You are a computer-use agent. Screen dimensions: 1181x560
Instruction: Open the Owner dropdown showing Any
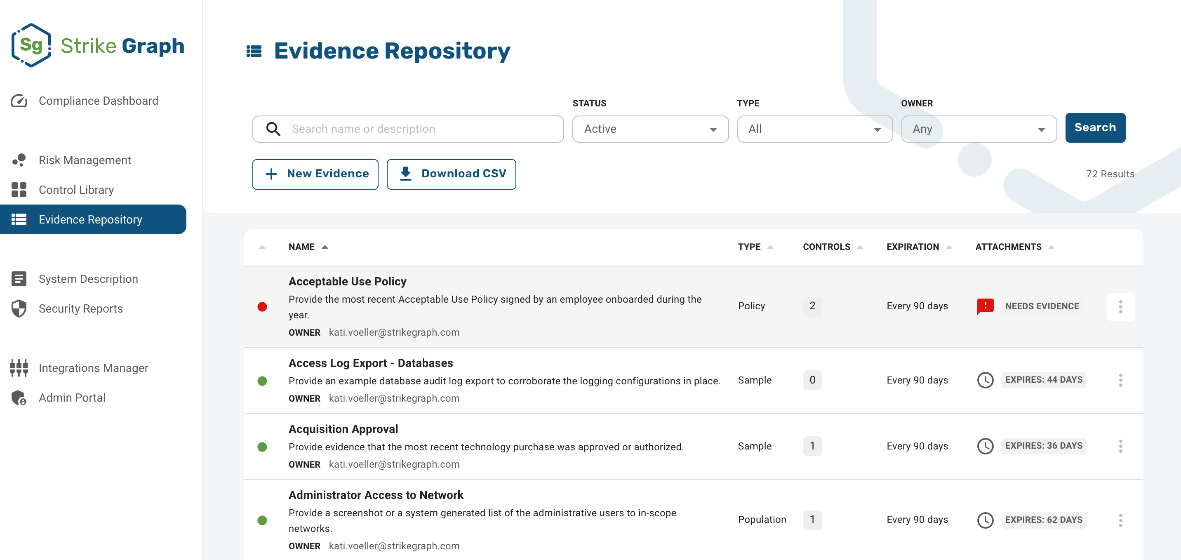[979, 129]
